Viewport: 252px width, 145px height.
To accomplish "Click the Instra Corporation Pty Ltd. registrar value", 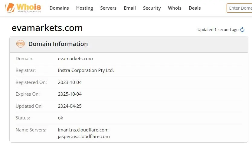I will pyautogui.click(x=86, y=70).
